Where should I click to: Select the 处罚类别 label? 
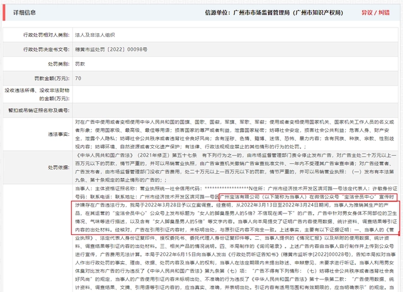point(59,64)
